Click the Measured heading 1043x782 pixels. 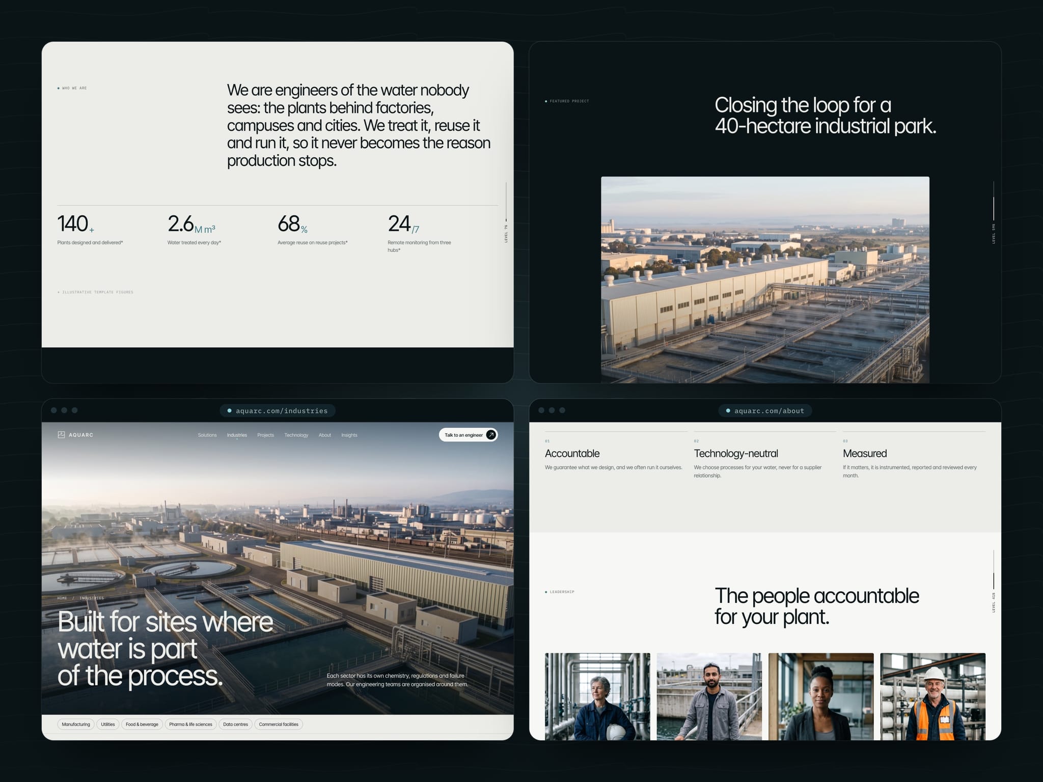(x=865, y=454)
